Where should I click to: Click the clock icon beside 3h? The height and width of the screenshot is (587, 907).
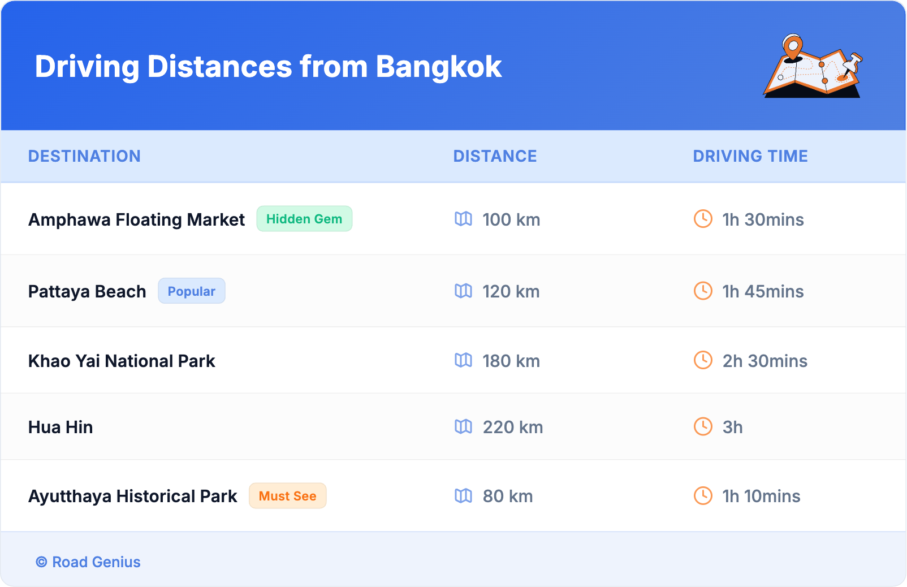pos(703,426)
